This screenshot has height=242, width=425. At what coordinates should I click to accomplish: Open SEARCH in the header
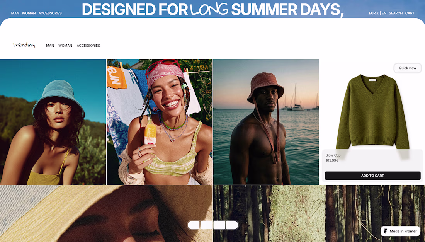point(396,13)
